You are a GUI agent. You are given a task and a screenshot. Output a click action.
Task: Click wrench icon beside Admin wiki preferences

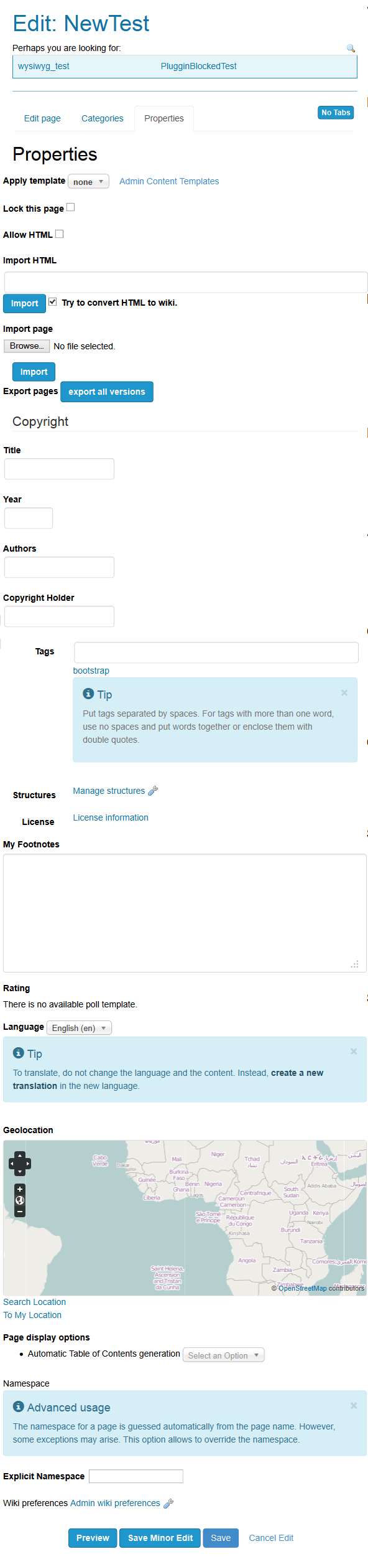coord(168,1503)
